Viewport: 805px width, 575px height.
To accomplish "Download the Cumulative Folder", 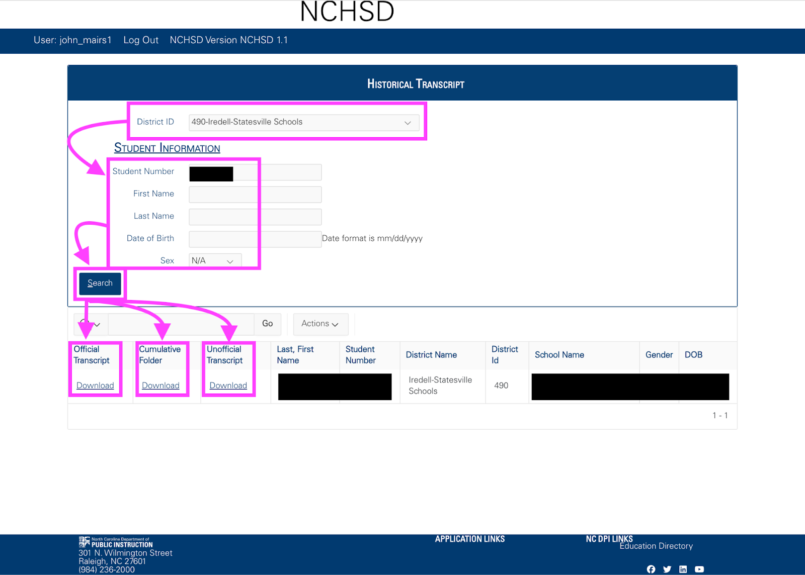I will point(161,385).
